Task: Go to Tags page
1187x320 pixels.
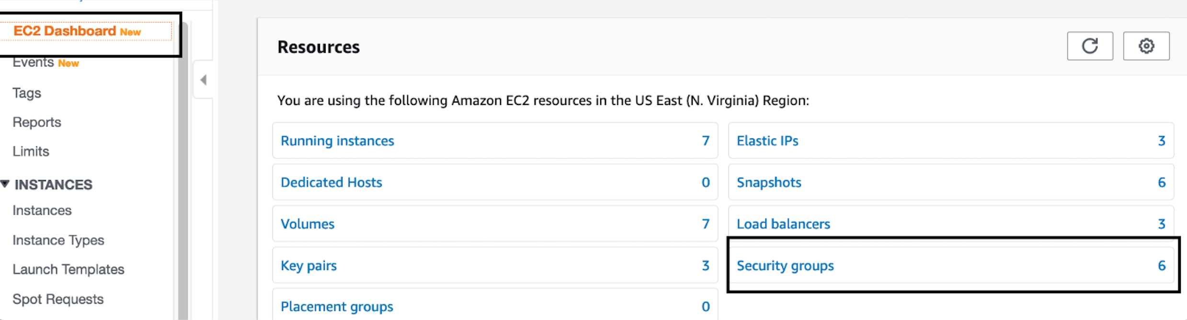Action: click(27, 93)
